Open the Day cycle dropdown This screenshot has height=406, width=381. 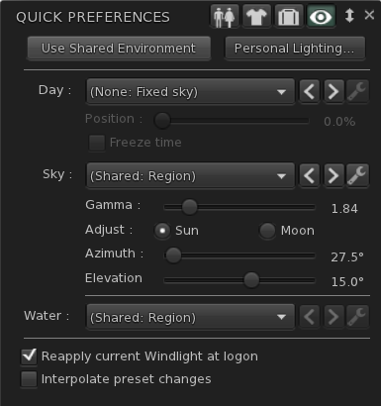pyautogui.click(x=190, y=91)
